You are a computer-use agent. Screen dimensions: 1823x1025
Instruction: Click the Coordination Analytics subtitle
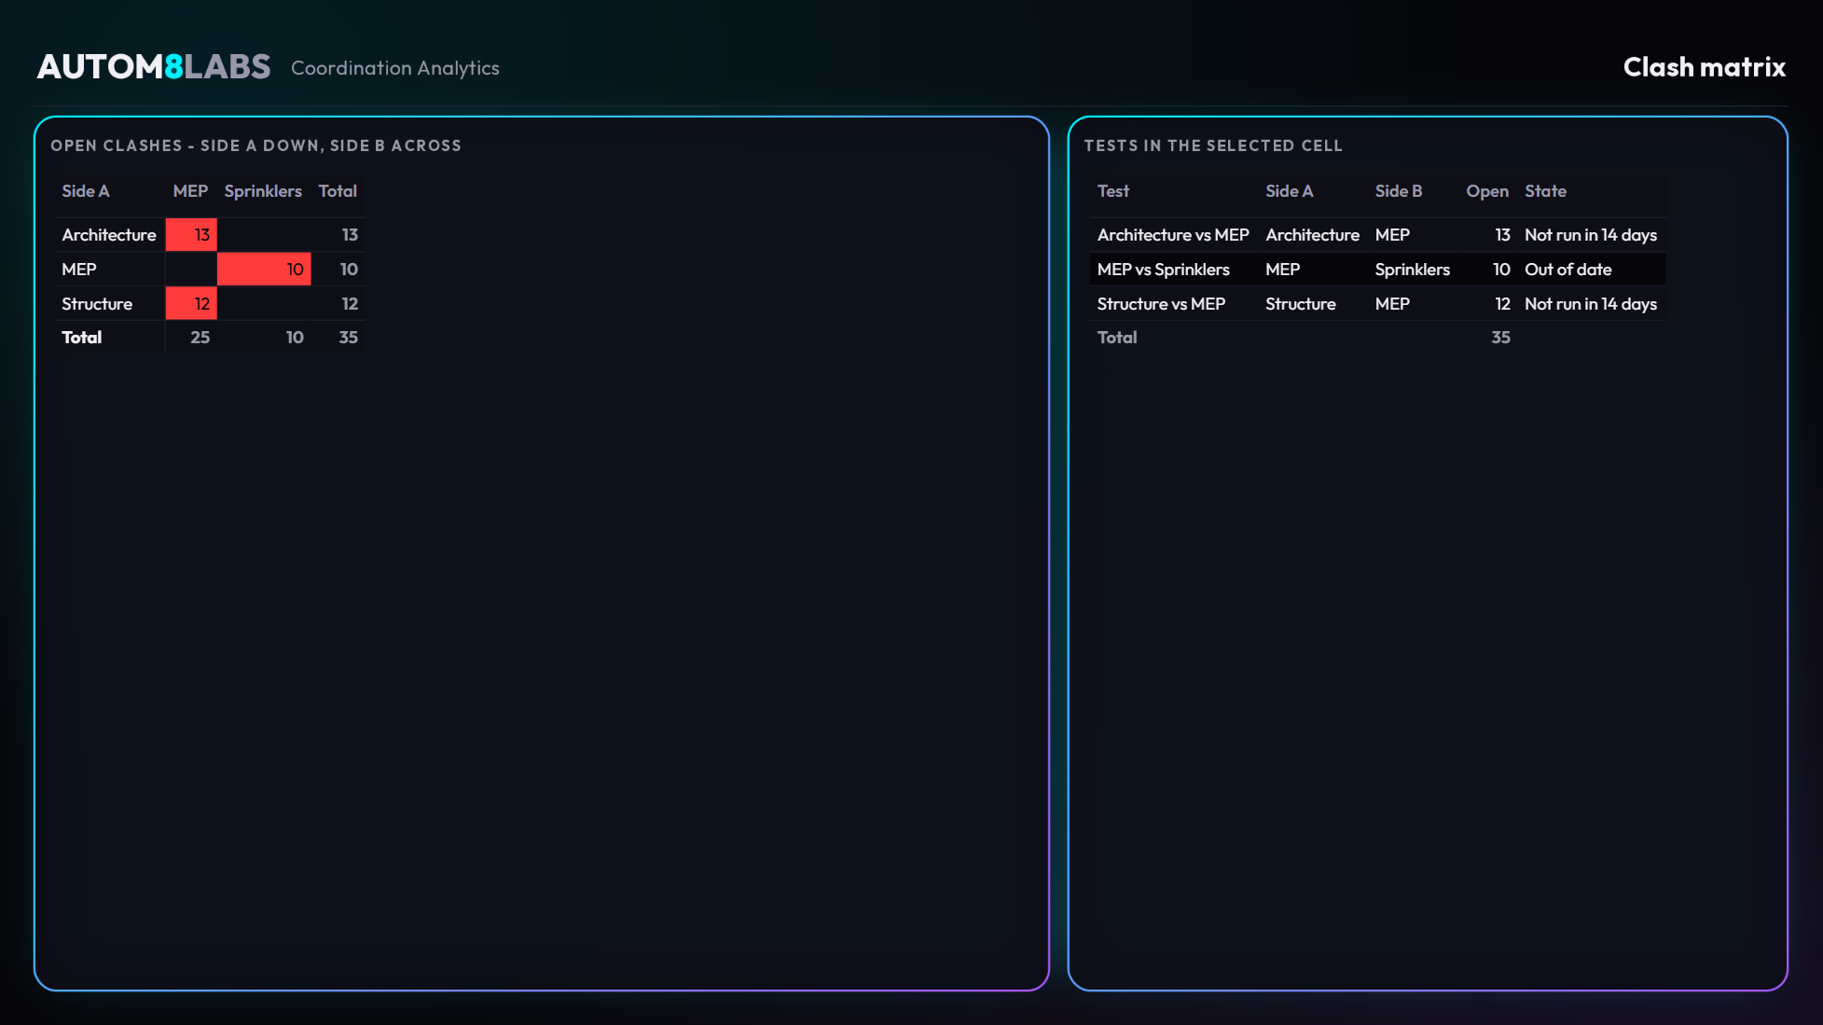coord(395,68)
